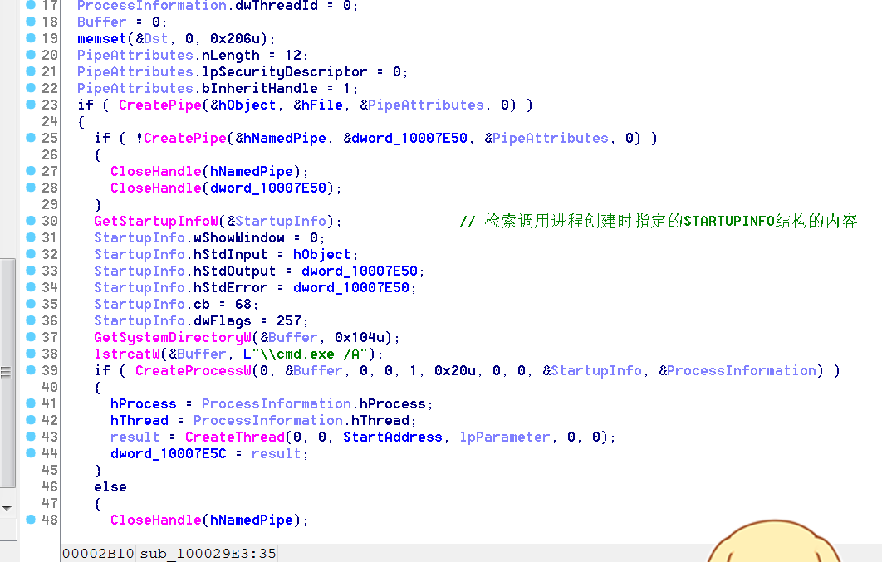This screenshot has height=562, width=882.
Task: Click line number 24 in gutter
Action: (x=50, y=121)
